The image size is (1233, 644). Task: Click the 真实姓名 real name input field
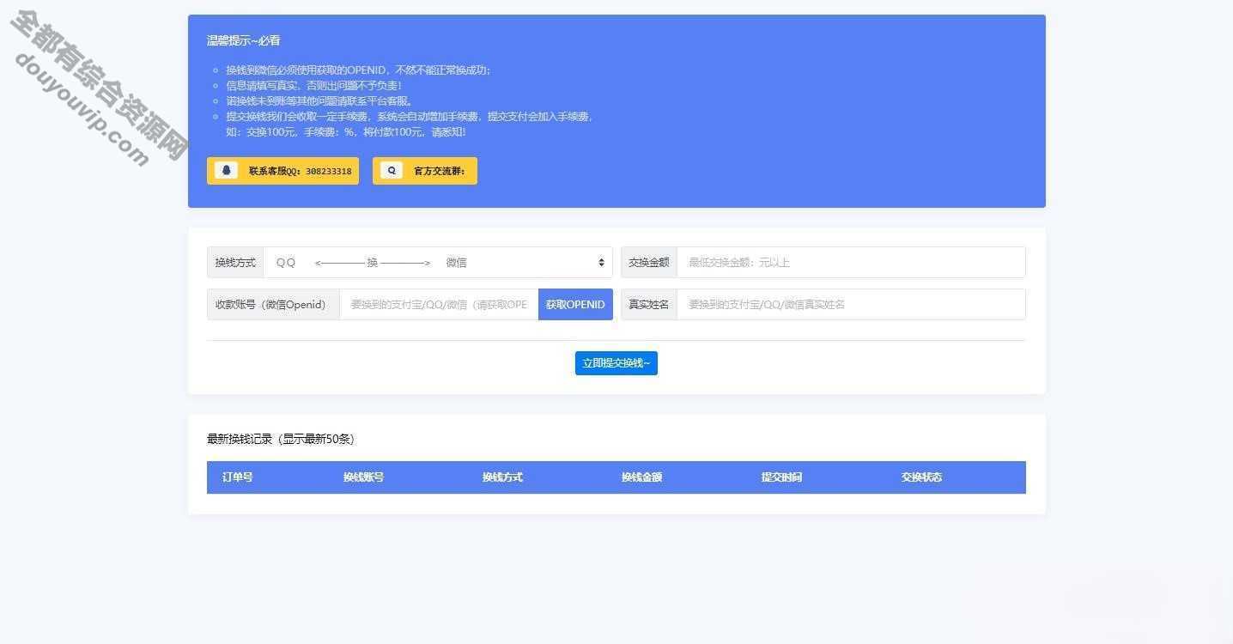tap(851, 305)
